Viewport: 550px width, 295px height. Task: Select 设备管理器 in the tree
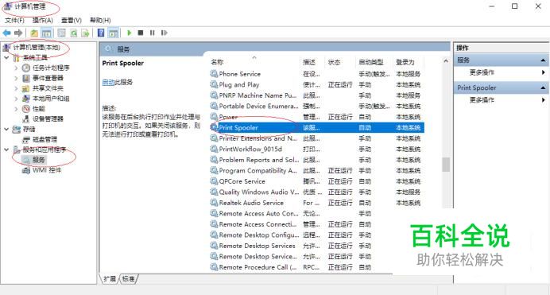point(48,119)
